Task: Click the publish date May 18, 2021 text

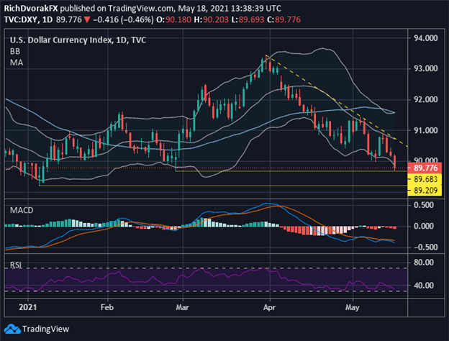Action: [204, 9]
